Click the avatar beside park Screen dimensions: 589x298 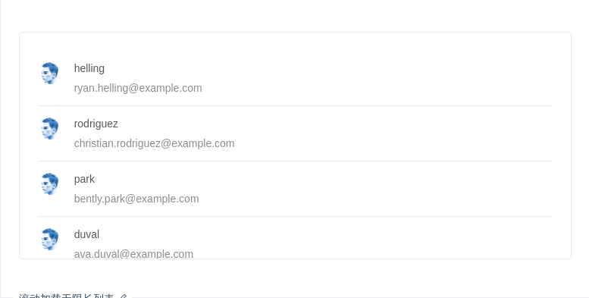50,184
